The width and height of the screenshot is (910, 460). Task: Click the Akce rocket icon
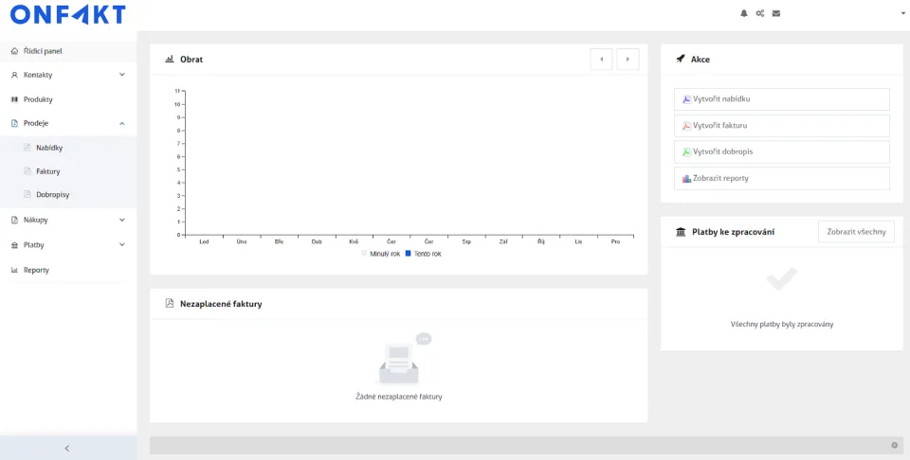coord(681,59)
